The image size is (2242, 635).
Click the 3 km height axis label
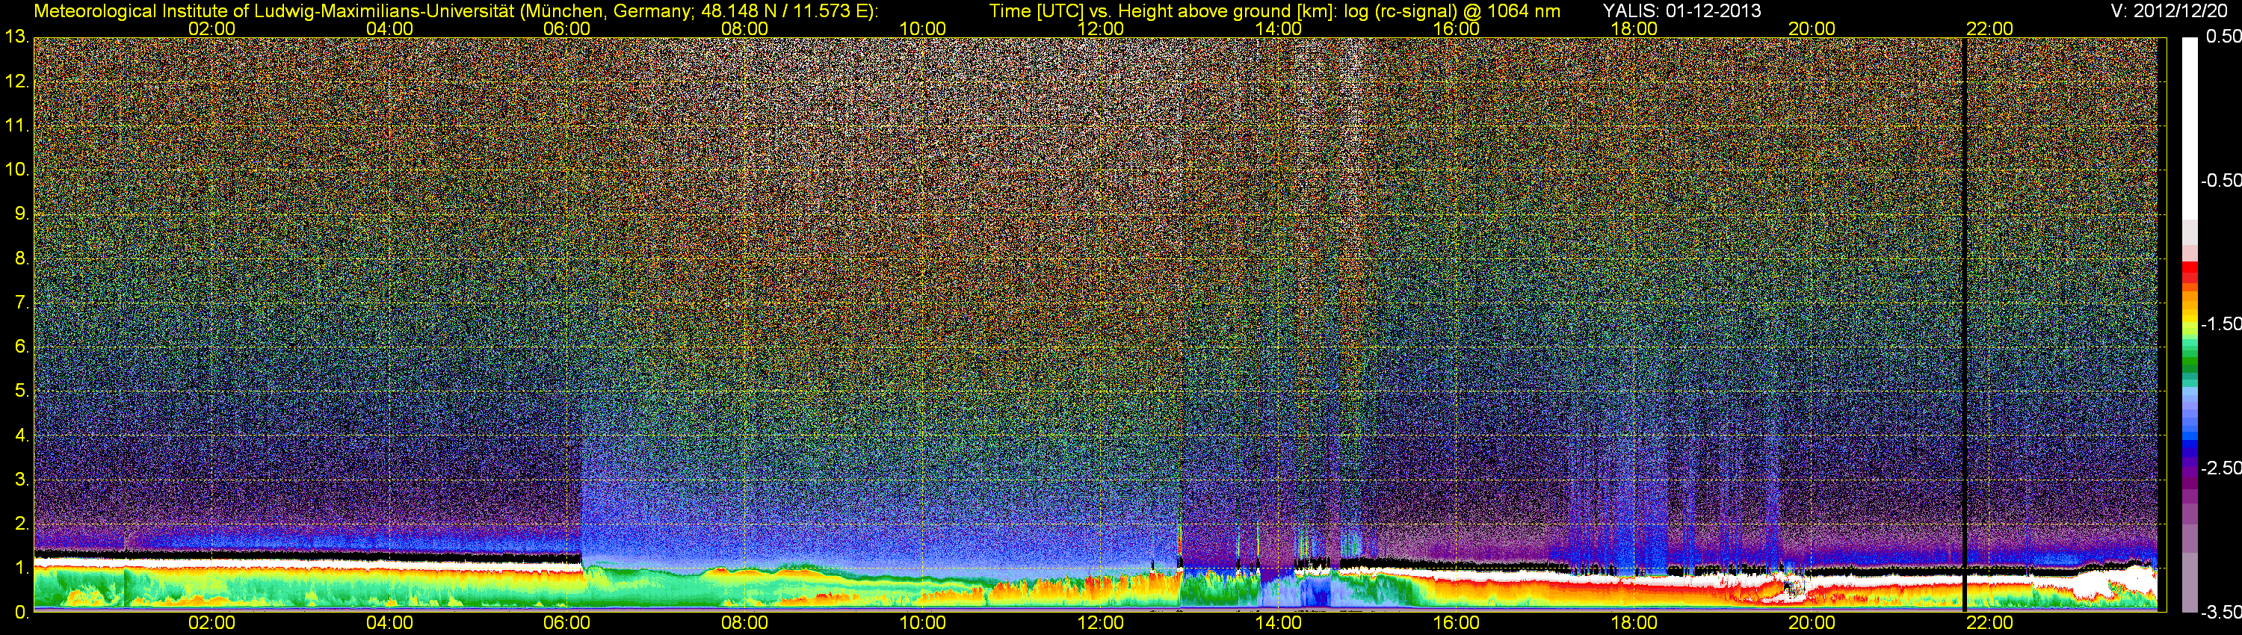click(x=21, y=480)
